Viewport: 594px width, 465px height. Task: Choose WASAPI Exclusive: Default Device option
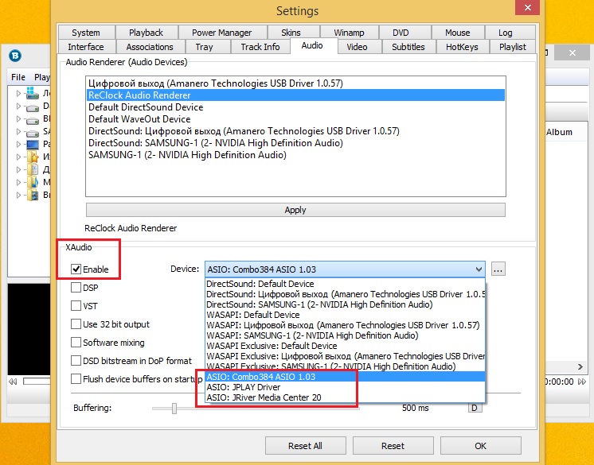click(x=345, y=346)
